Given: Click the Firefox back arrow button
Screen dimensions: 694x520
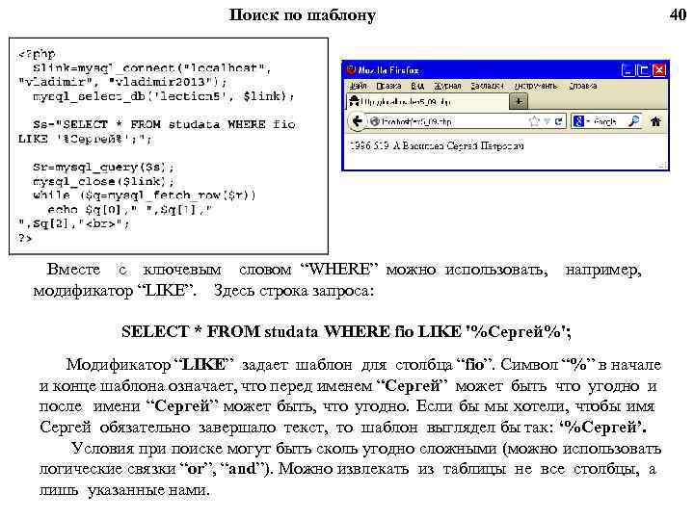Looking at the screenshot, I should tap(358, 121).
